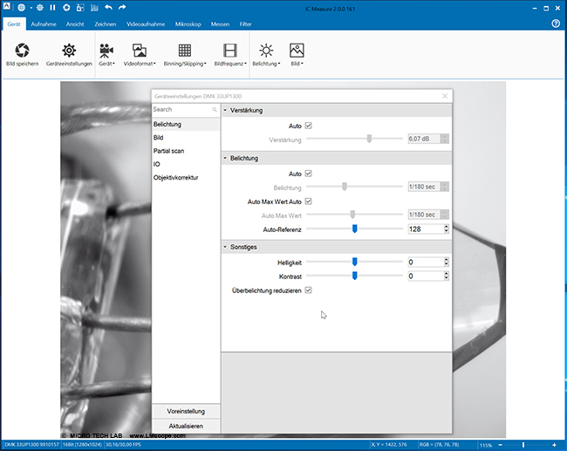The image size is (567, 451).
Task: Click the Helligkeit slider handle
Action: point(355,261)
